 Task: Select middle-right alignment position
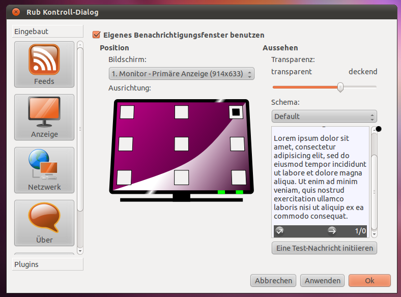(237, 144)
